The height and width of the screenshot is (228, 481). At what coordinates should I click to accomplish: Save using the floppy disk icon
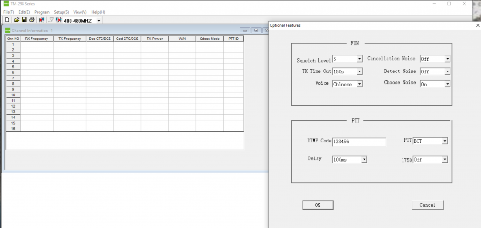(x=24, y=20)
